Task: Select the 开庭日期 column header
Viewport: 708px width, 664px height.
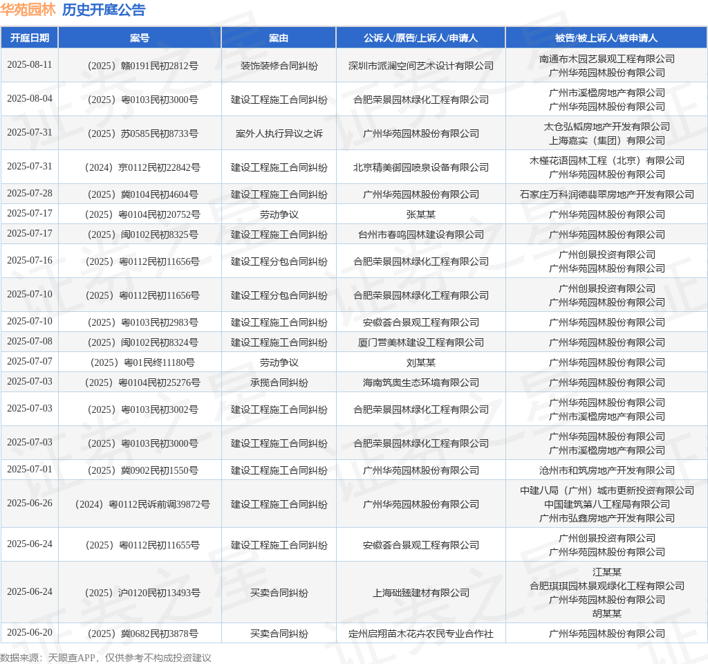Action: [x=30, y=38]
